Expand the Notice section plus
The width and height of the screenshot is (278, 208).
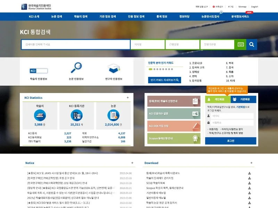(x=132, y=163)
